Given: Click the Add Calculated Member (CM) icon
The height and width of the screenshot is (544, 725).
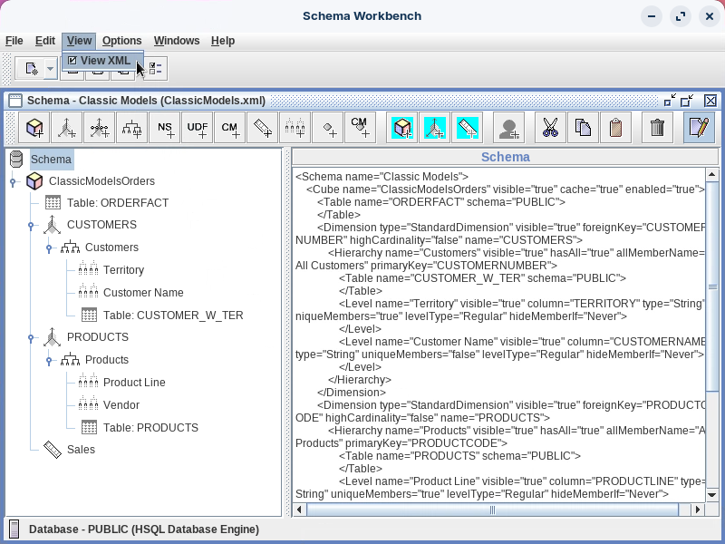Looking at the screenshot, I should point(230,128).
